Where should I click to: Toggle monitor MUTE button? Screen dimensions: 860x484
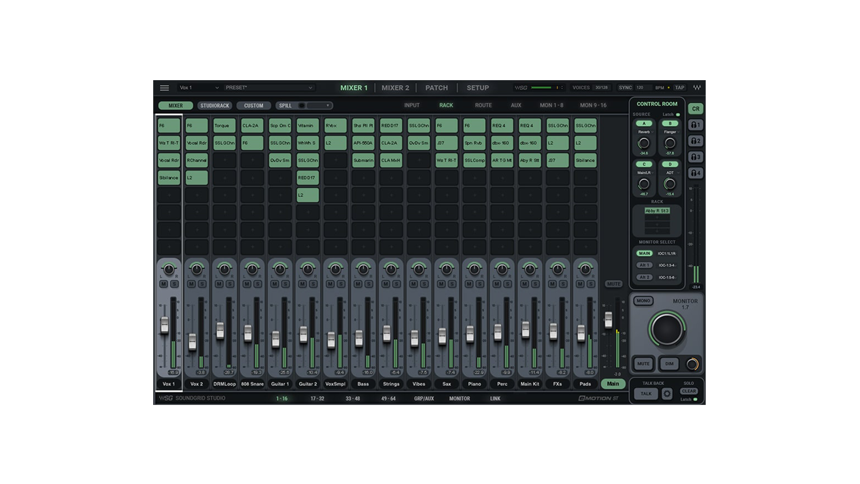643,364
